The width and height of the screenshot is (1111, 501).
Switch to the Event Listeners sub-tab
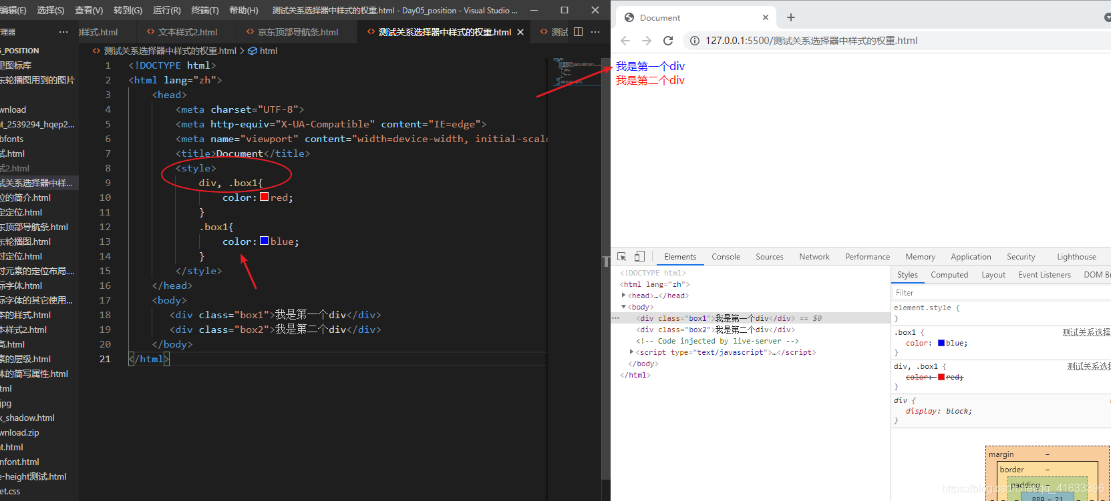coord(1044,275)
